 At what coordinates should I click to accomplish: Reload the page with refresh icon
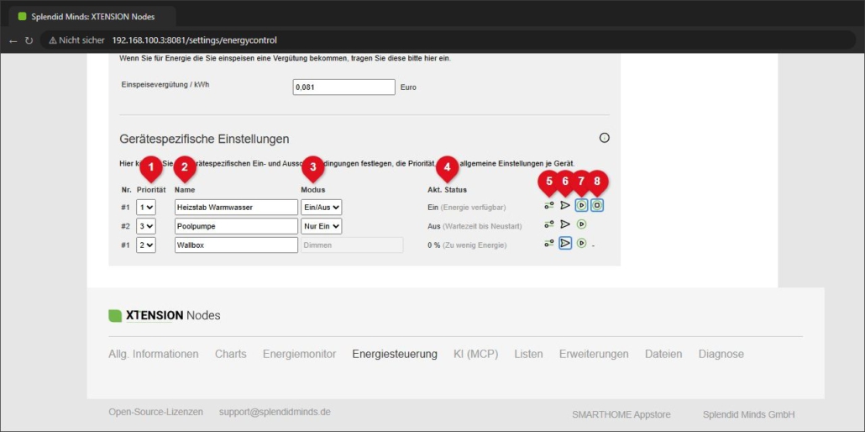pos(29,40)
